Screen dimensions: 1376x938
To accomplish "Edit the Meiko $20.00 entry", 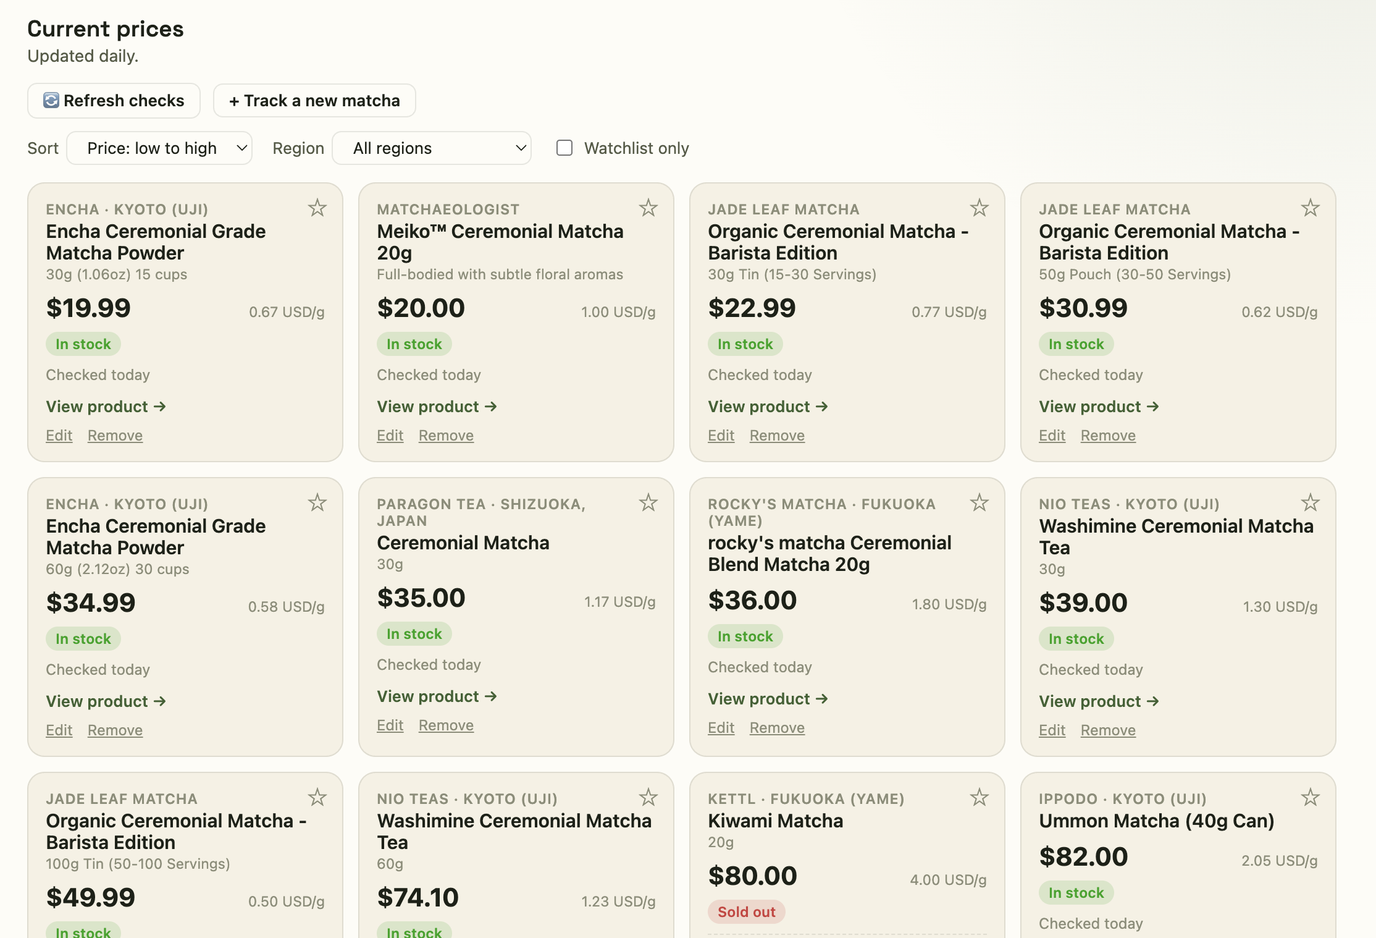I will pyautogui.click(x=390, y=436).
